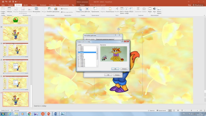
Task: Click the Примечание comment icon
Action: [95, 9]
